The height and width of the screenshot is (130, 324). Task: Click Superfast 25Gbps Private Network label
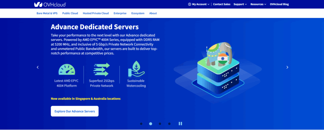pos(102,83)
